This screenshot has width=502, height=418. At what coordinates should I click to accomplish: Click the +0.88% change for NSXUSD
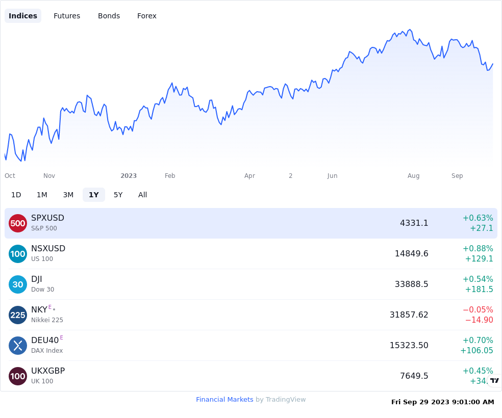[x=478, y=248]
